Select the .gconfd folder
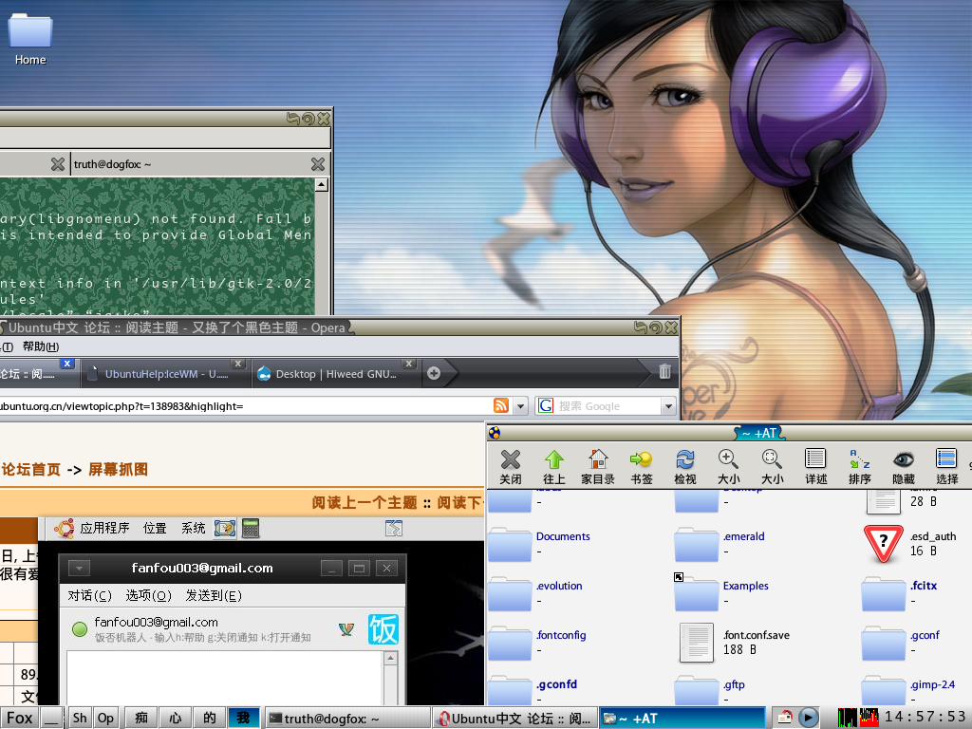The image size is (972, 729). (510, 691)
